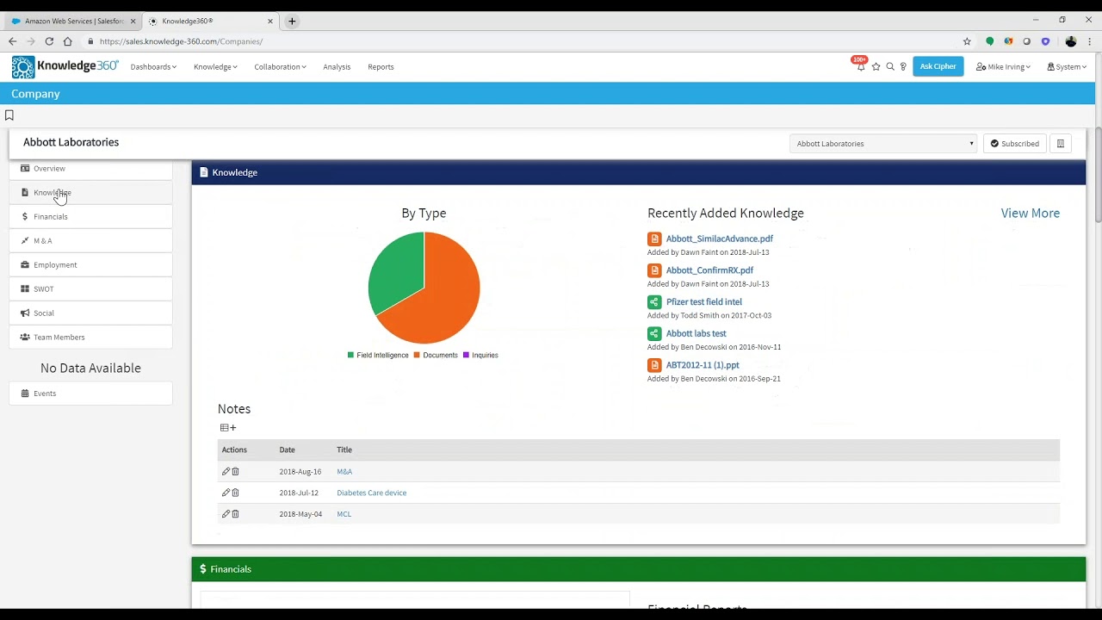Expand the Knowledge top menu
The width and height of the screenshot is (1102, 620).
pyautogui.click(x=215, y=66)
